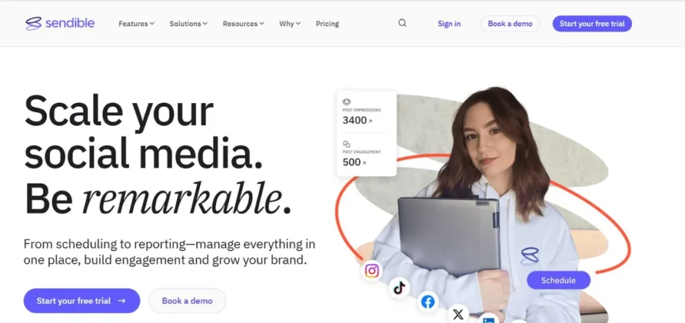Click the 'Scale your social media.' headline
685x323 pixels.
144,132
